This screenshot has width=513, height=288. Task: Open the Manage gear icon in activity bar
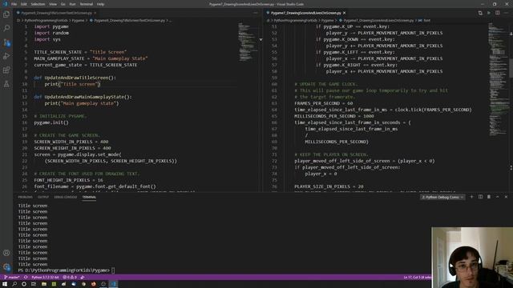(x=6, y=266)
